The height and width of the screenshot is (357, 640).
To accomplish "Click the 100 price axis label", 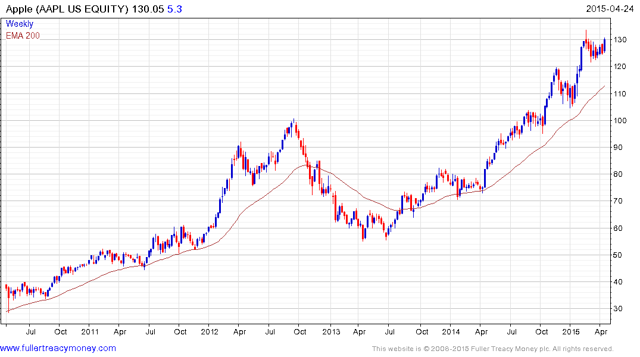I will pyautogui.click(x=620, y=120).
